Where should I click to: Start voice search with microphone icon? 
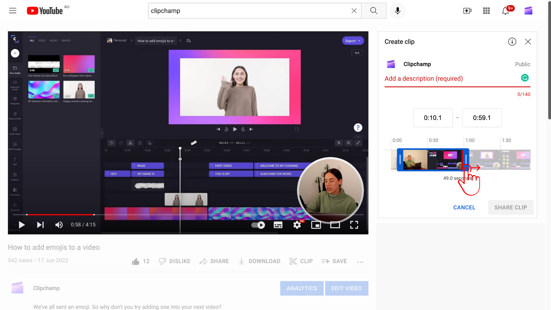point(397,11)
